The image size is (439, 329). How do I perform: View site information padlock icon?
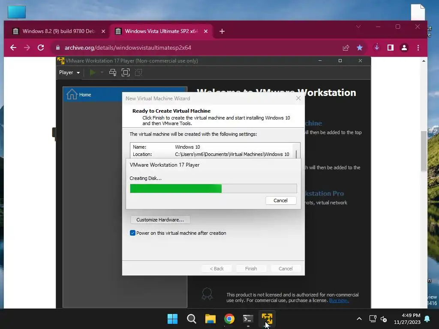(58, 48)
